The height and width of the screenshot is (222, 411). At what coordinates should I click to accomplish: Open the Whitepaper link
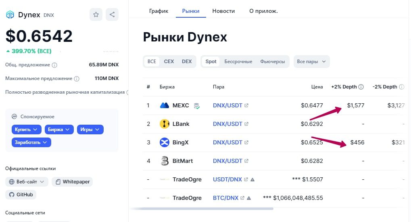[72, 182]
